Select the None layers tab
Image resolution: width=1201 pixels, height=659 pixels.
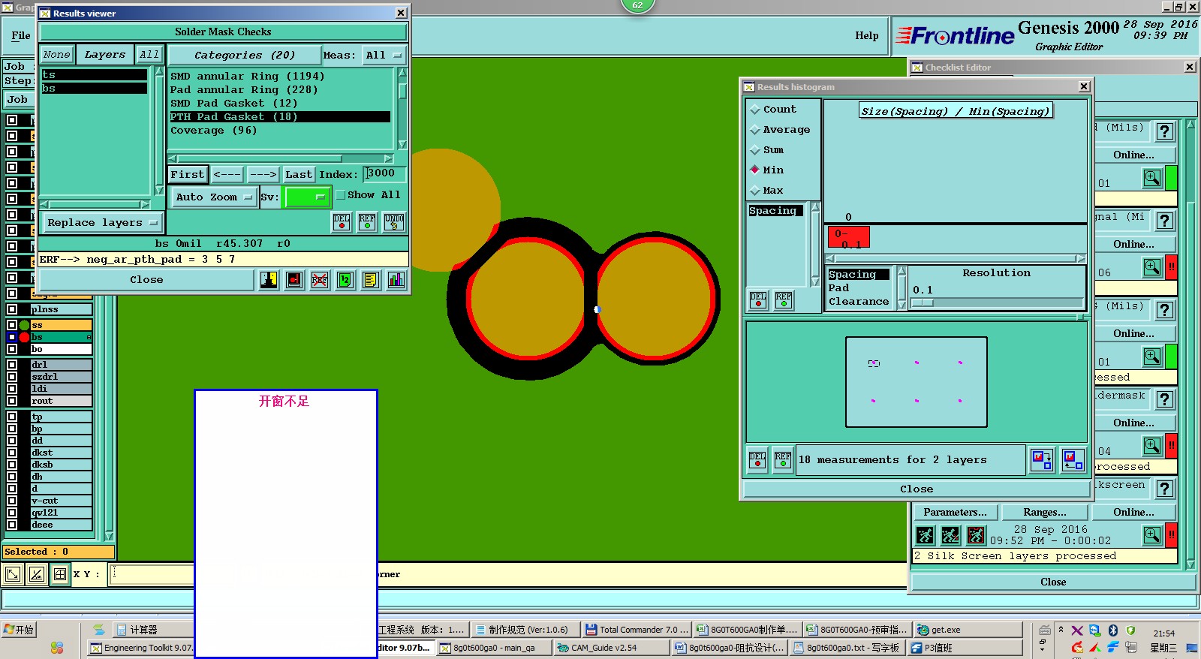[56, 55]
